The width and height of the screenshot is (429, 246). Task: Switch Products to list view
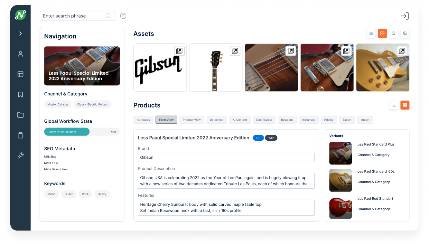pyautogui.click(x=394, y=105)
